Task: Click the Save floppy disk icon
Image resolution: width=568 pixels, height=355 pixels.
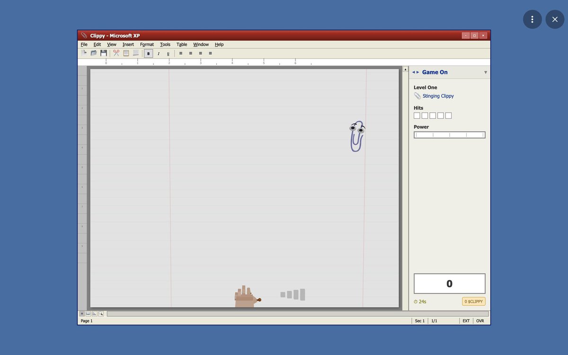Action: pyautogui.click(x=103, y=53)
